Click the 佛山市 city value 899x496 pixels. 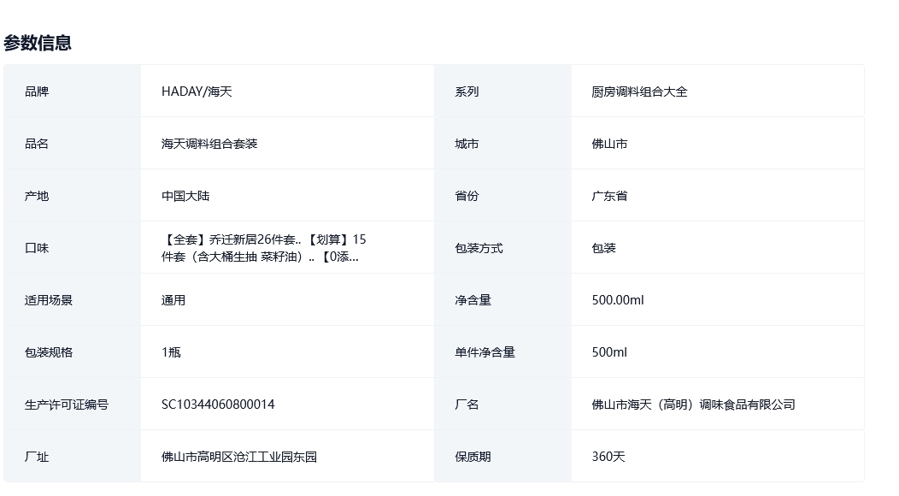coord(609,144)
